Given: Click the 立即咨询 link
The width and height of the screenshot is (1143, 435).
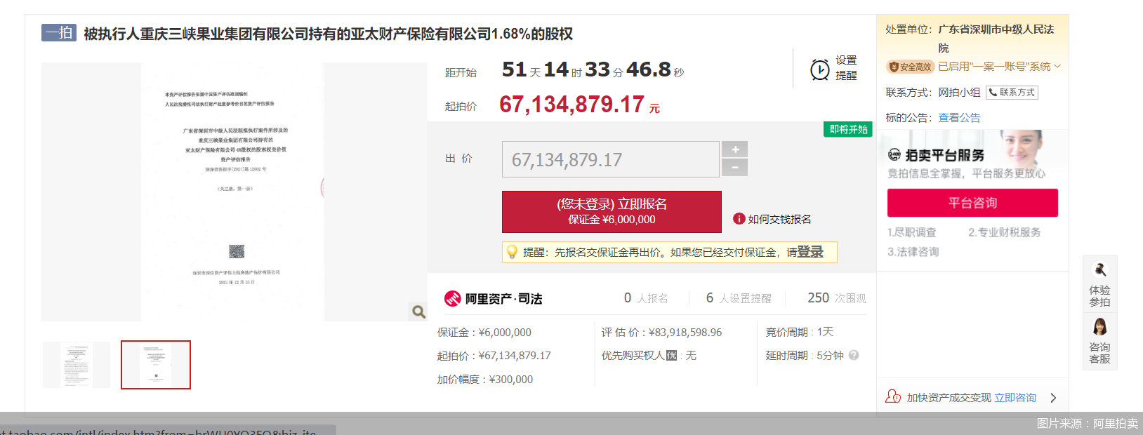Looking at the screenshot, I should pyautogui.click(x=1015, y=398).
